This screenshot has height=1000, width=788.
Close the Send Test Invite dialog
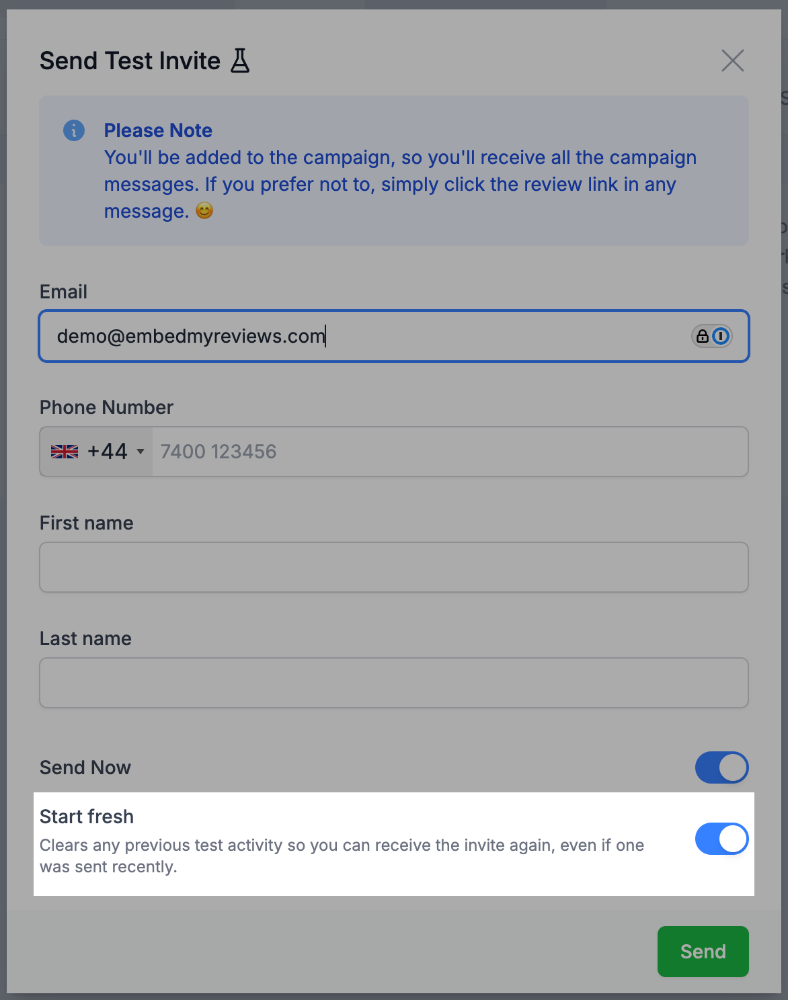(732, 60)
